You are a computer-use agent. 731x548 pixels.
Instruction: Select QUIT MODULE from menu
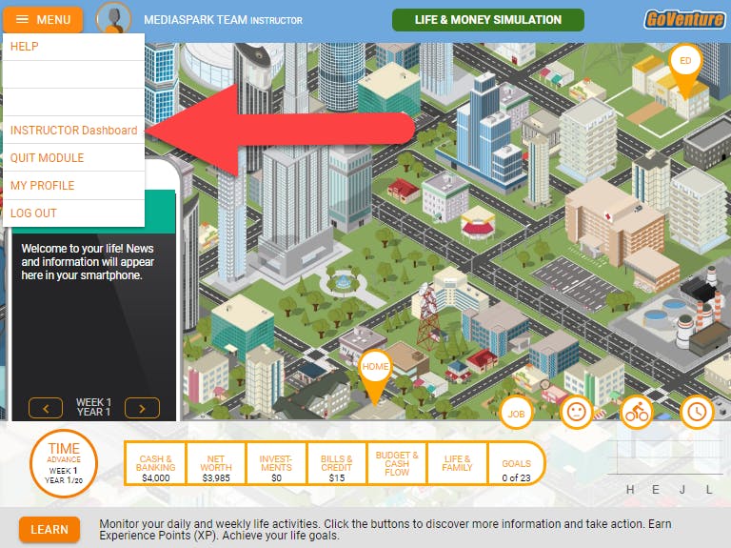click(x=73, y=158)
